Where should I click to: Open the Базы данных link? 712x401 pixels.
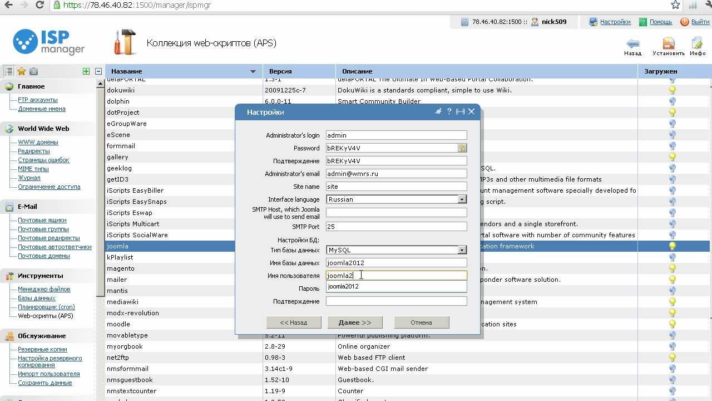point(37,298)
